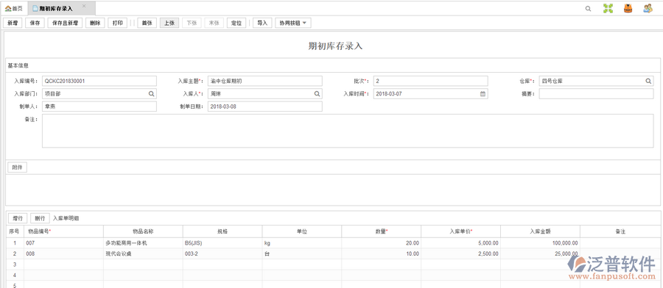Click the users group icon
The image size is (663, 288).
click(648, 8)
